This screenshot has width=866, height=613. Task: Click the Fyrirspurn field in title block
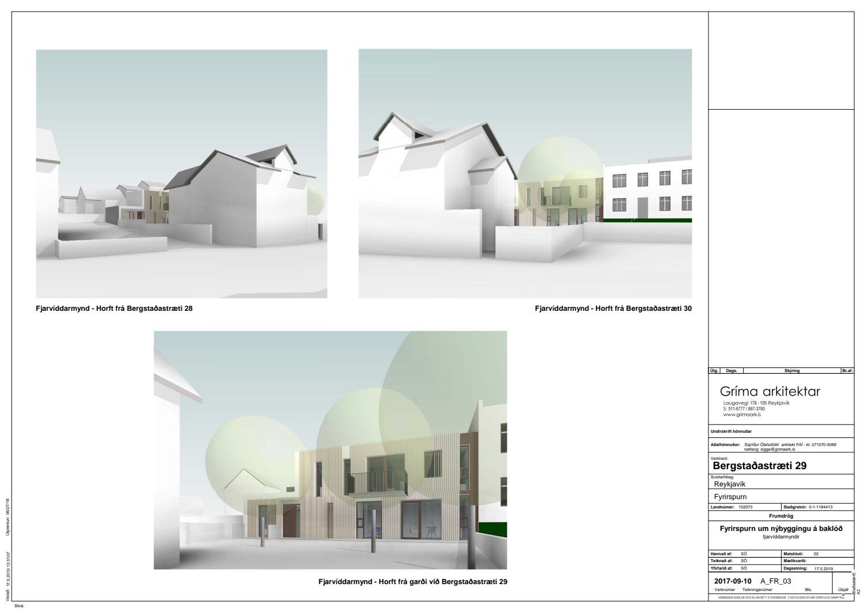(730, 497)
